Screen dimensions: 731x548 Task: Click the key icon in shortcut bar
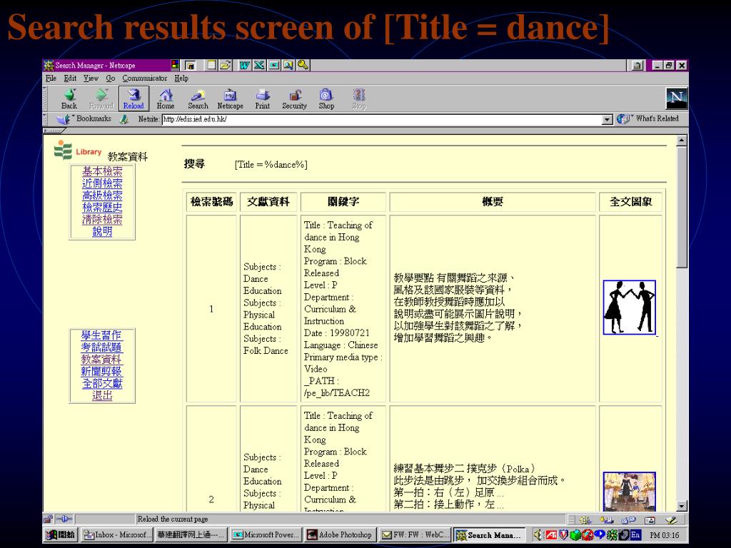303,65
